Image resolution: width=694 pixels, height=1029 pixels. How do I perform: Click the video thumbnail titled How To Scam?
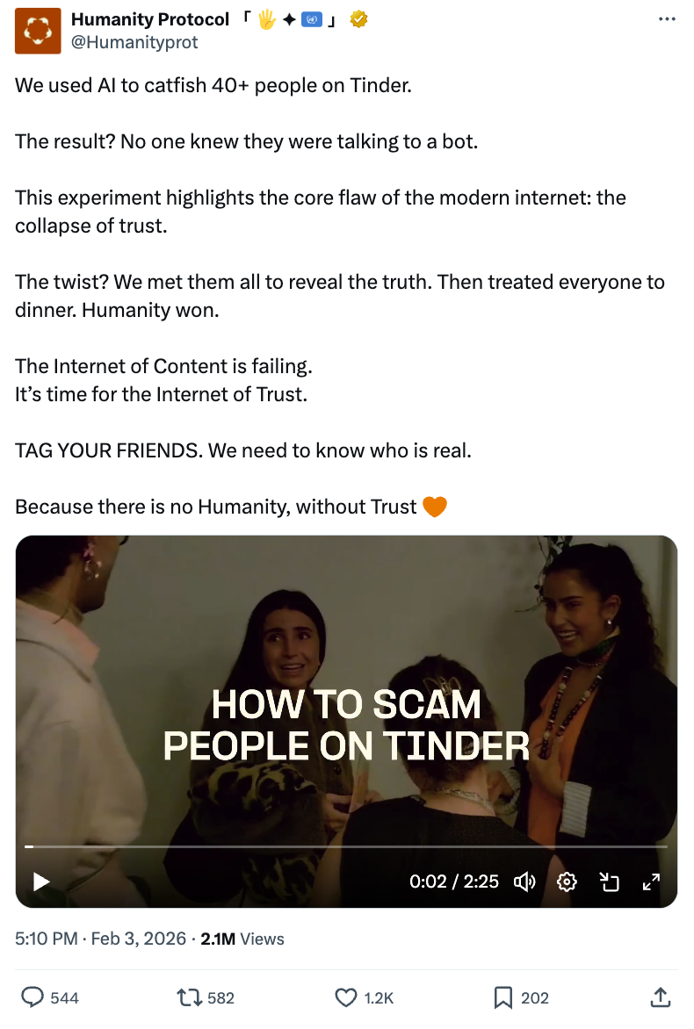point(346,721)
